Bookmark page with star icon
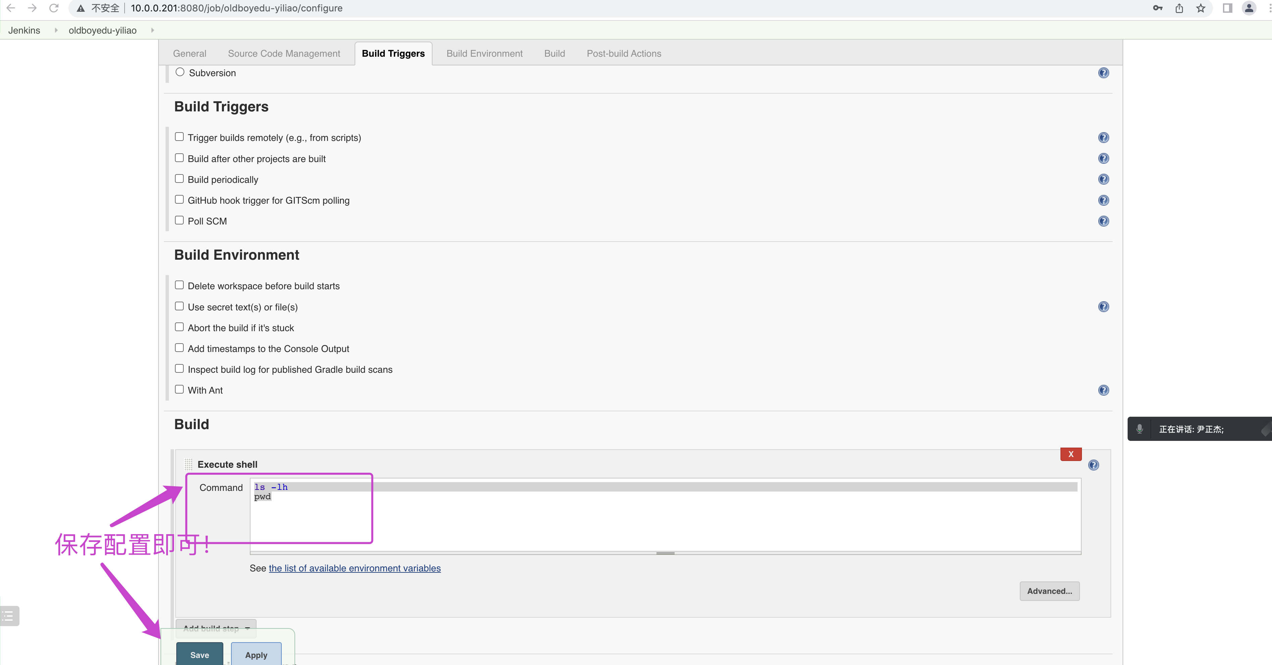 tap(1200, 8)
